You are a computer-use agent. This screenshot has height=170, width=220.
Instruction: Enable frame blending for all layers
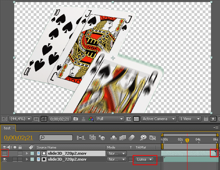123,137
